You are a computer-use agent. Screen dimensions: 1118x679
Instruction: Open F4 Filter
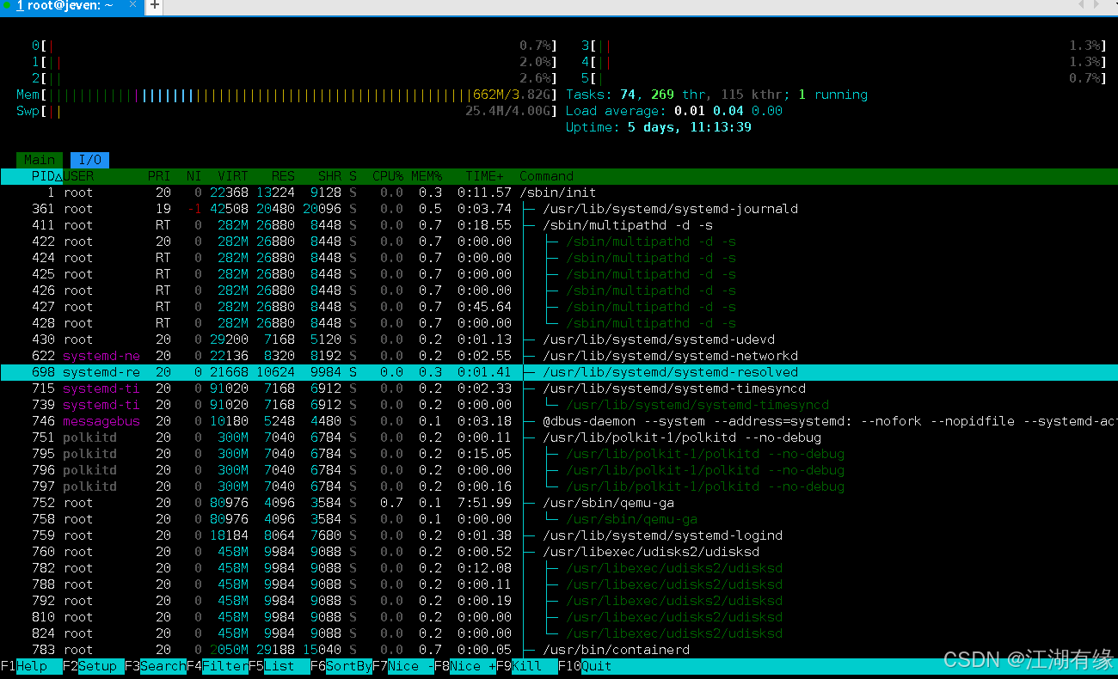tap(218, 666)
